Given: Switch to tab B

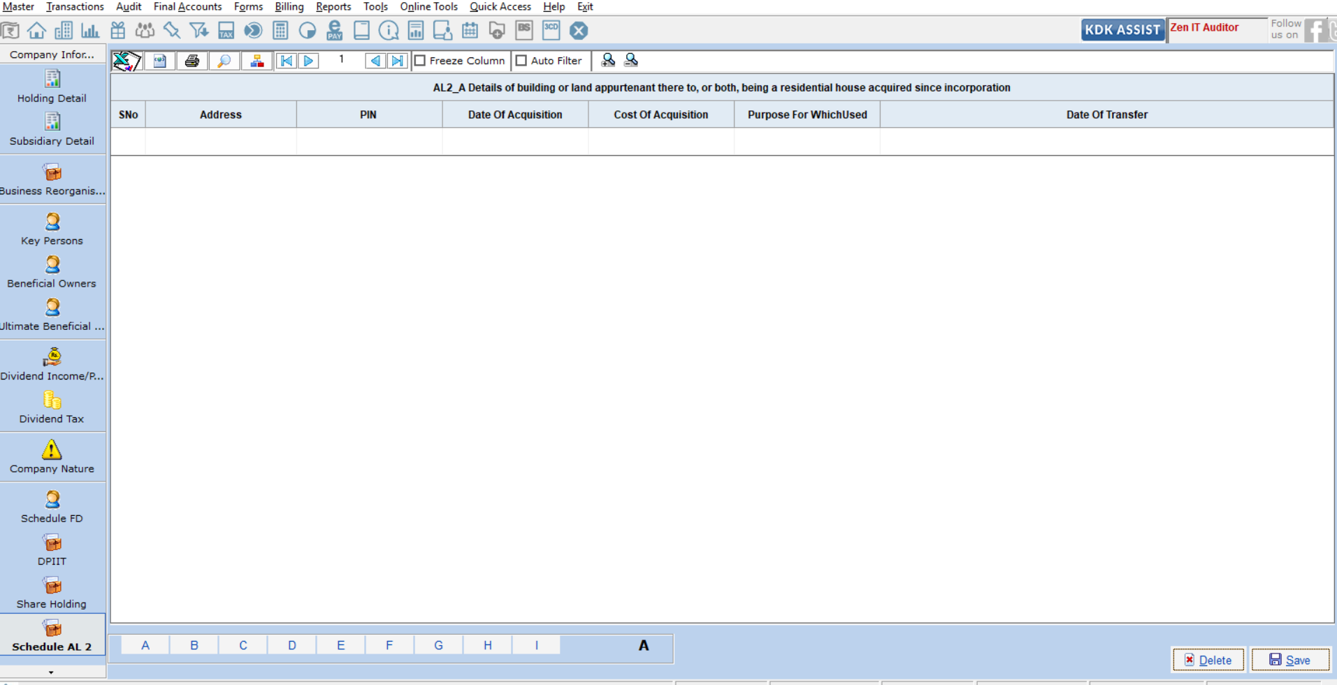Looking at the screenshot, I should [194, 645].
